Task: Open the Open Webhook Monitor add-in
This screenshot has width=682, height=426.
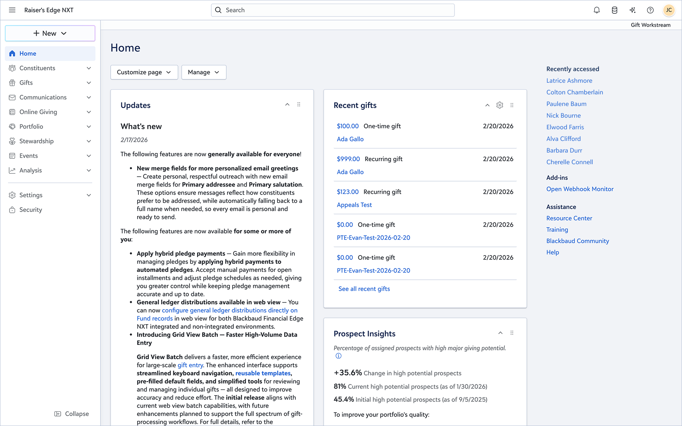Action: [x=580, y=189]
